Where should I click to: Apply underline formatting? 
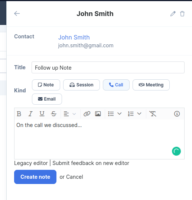pyautogui.click(x=42, y=114)
